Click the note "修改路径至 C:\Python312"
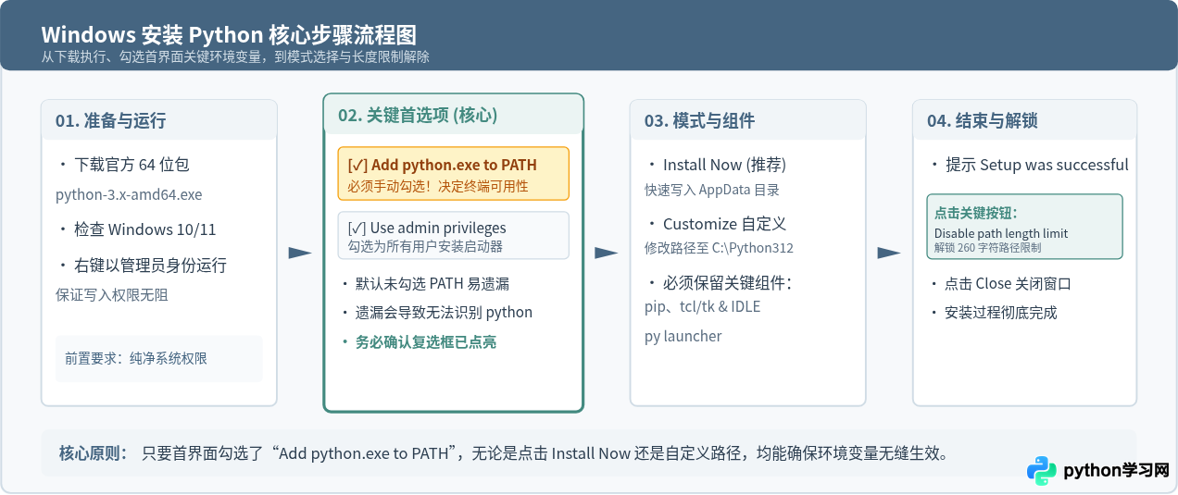1178x495 pixels. [x=719, y=248]
